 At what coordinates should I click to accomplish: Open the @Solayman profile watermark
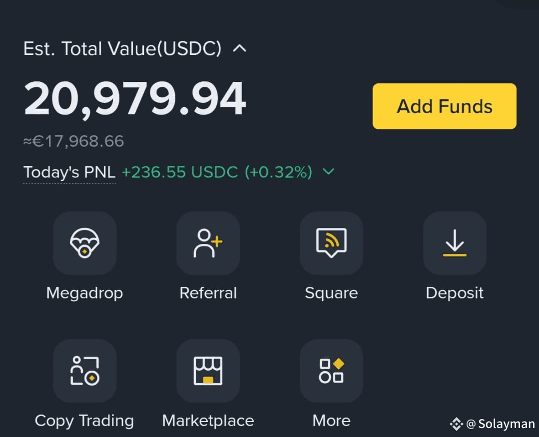500,424
